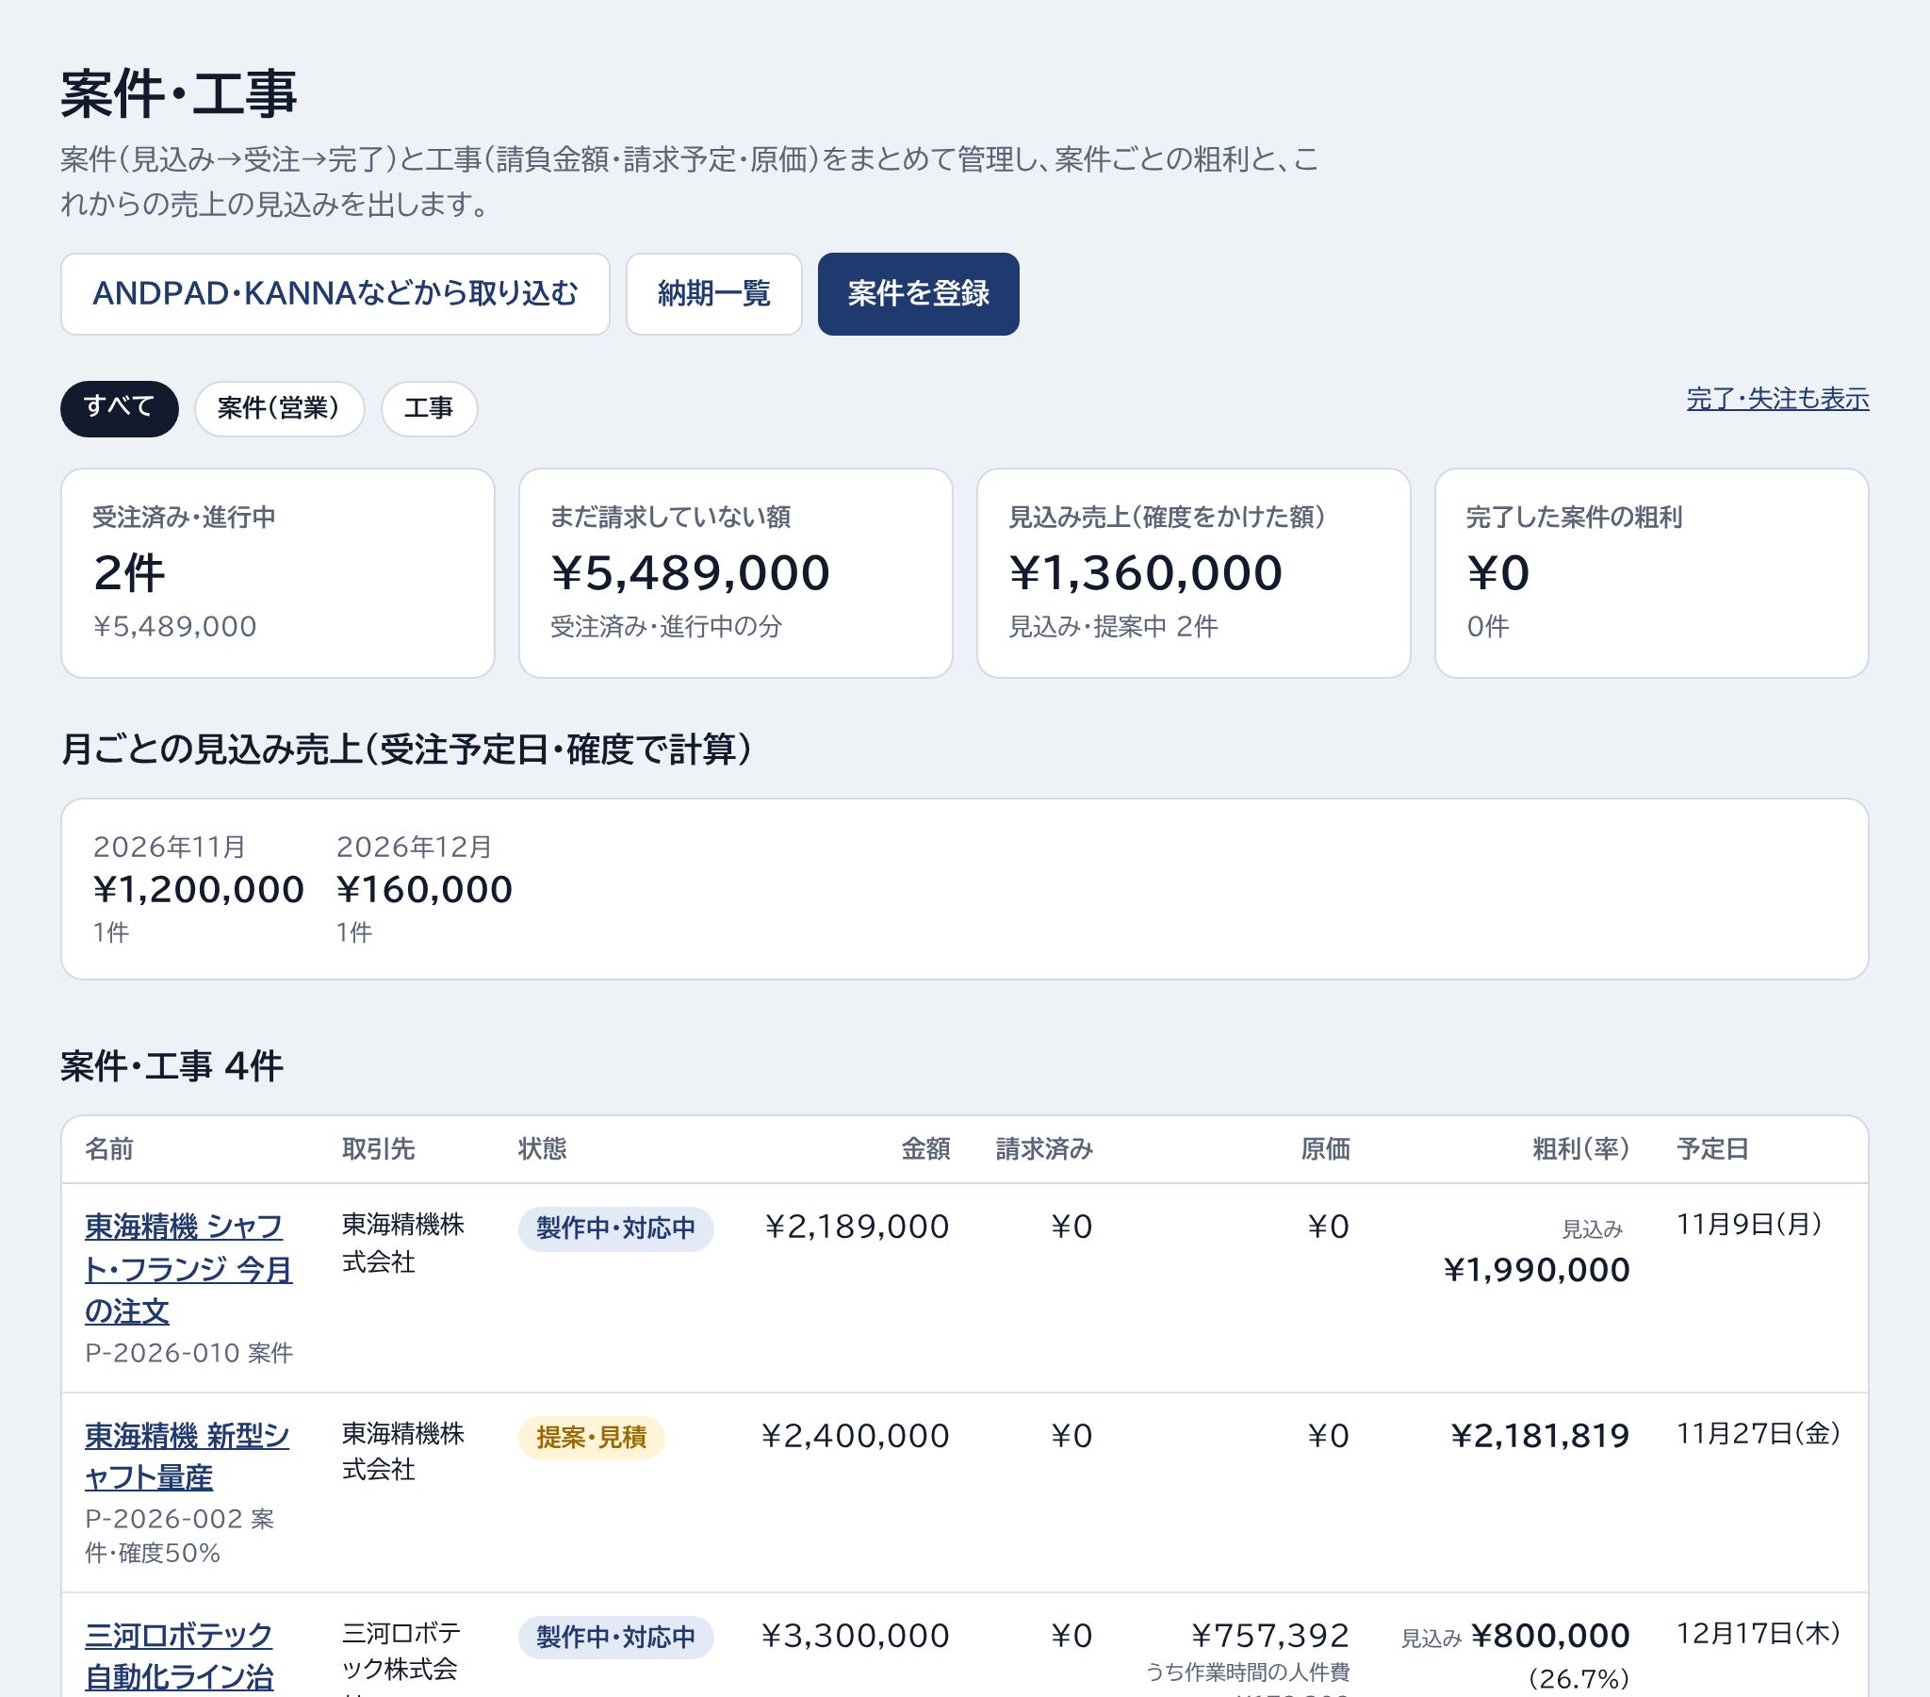Click the gross profit ¥2,181,819
The image size is (1930, 1697).
tap(1540, 1436)
